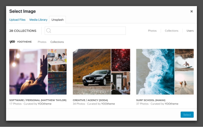Viewport: 203px width, 127px height.
Task: Open the Media Library tab
Action: (38, 20)
